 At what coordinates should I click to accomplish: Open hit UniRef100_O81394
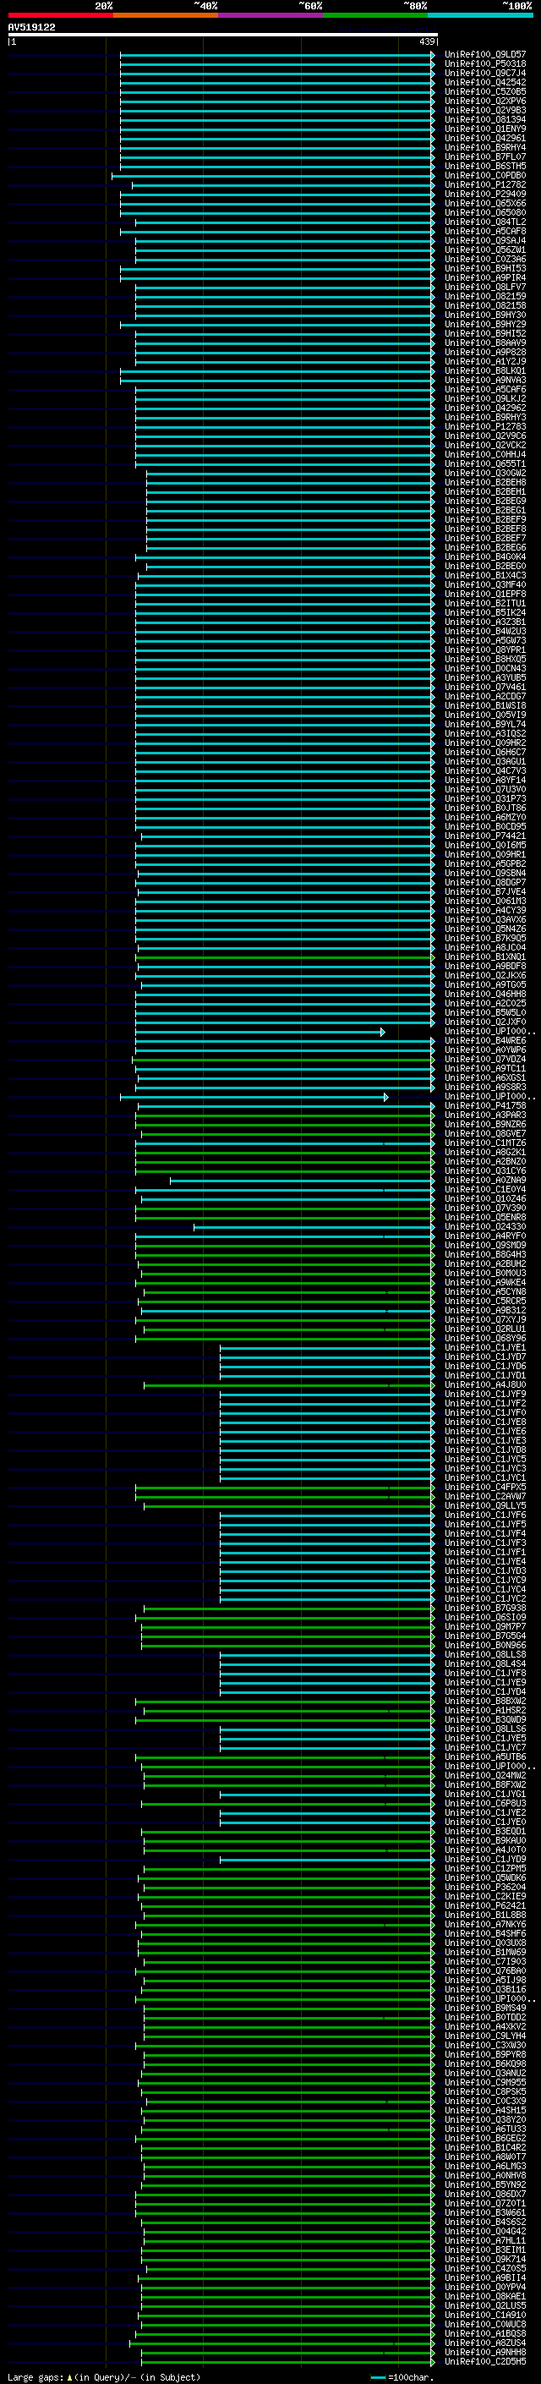pos(485,119)
